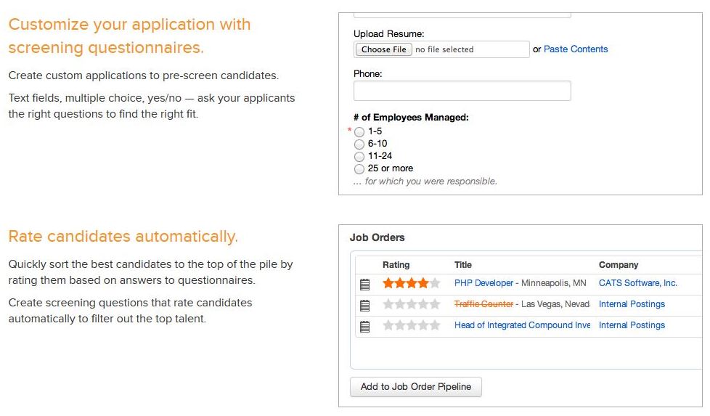Open the Paste Contents link

coord(576,49)
